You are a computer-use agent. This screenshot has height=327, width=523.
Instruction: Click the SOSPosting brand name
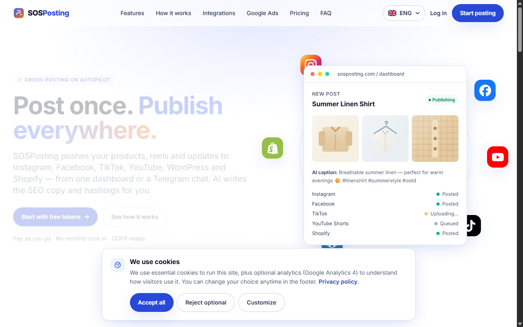(48, 13)
